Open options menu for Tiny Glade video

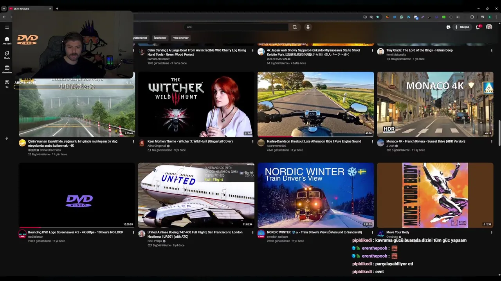tap(492, 50)
